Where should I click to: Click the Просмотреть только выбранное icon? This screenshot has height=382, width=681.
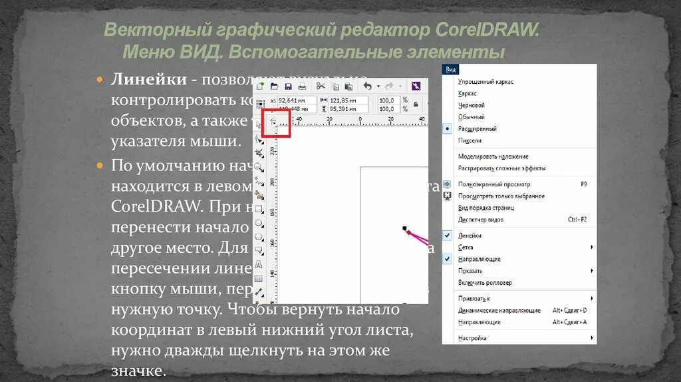pyautogui.click(x=447, y=196)
